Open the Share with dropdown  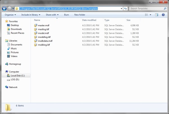(x=52, y=14)
